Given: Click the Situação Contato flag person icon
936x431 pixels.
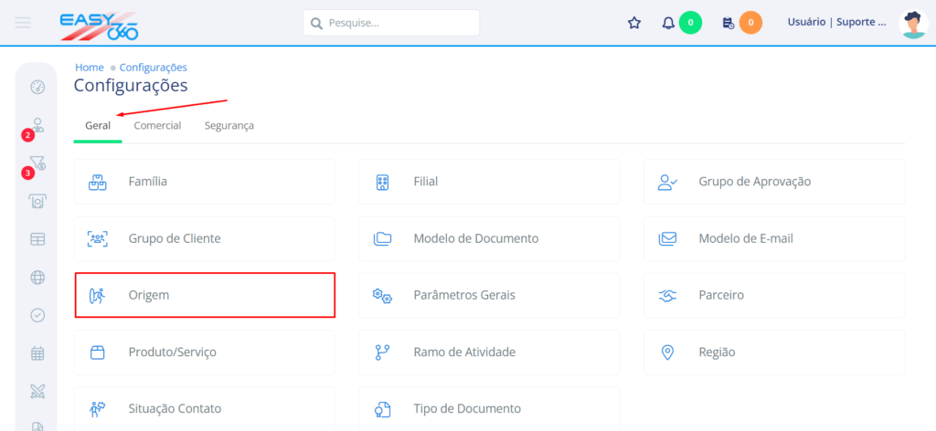Looking at the screenshot, I should coord(97,409).
